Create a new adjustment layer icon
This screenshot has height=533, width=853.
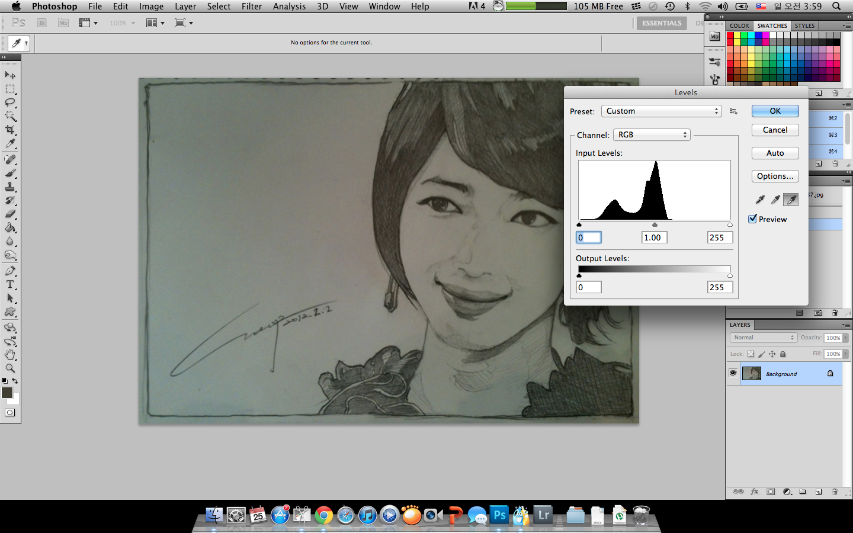pos(787,492)
